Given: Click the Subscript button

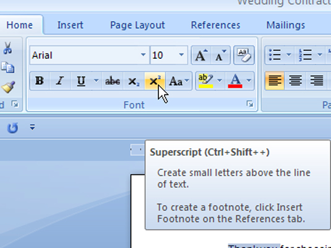Looking at the screenshot, I should (x=134, y=81).
